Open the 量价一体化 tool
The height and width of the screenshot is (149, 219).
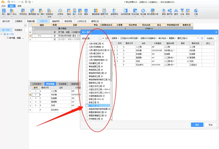tap(12, 11)
